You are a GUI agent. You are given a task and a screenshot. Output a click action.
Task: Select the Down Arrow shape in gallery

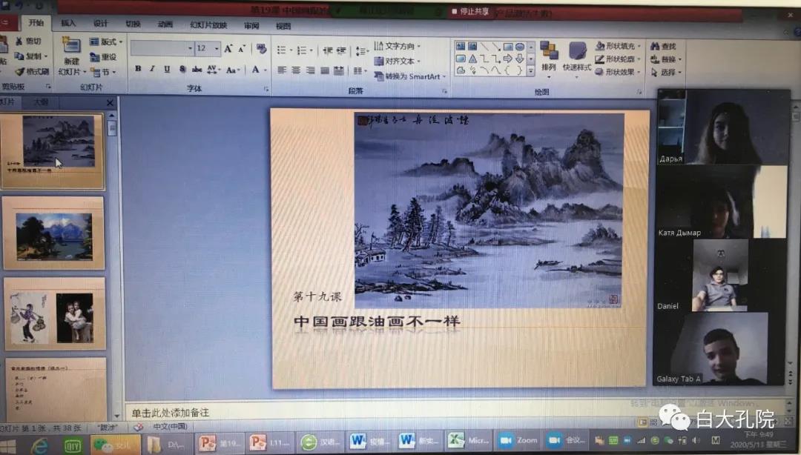[519, 59]
